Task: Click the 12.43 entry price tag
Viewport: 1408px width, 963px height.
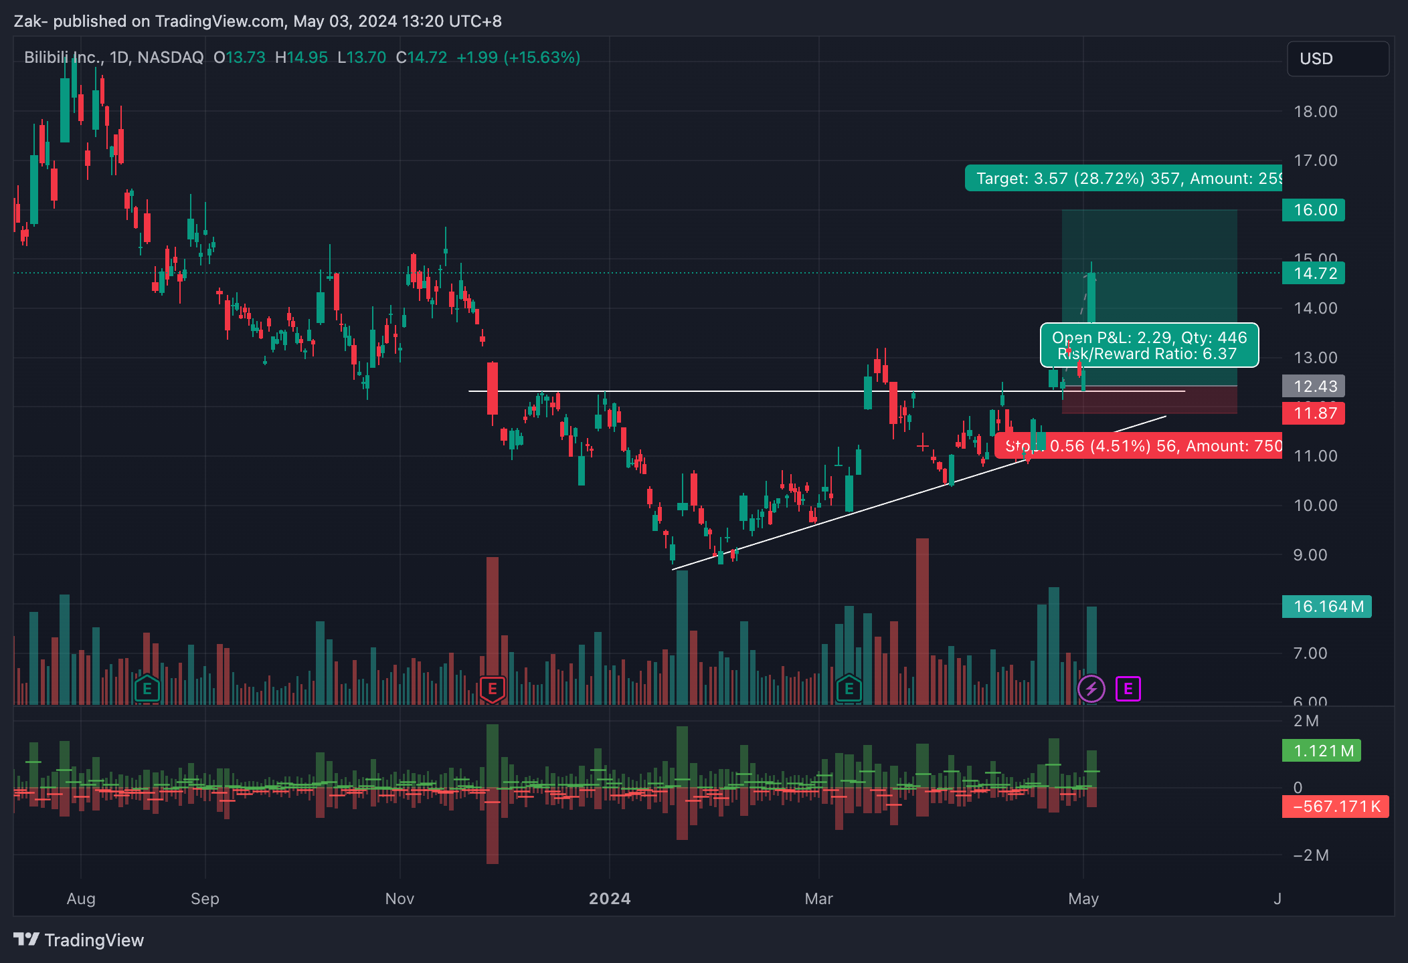Action: [1314, 386]
